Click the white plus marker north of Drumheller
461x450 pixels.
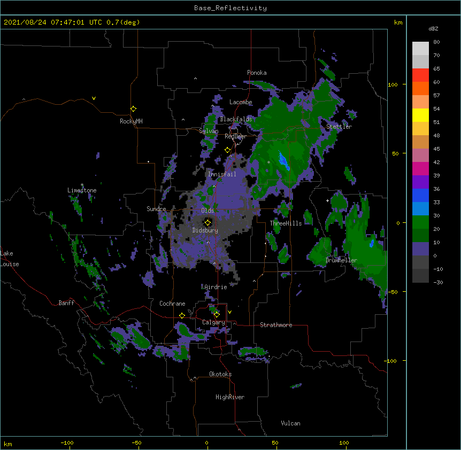click(327, 200)
